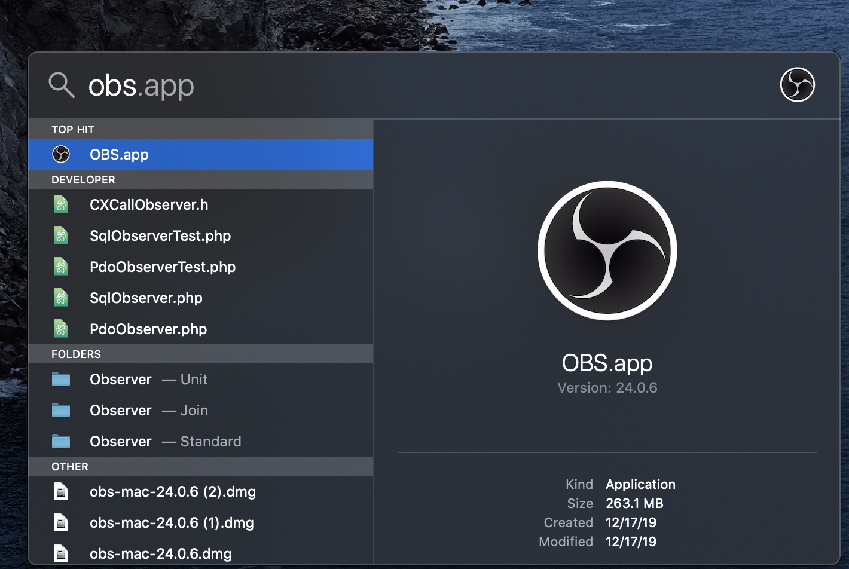The height and width of the screenshot is (569, 849).
Task: Click the OBS logo in the search bar
Action: coord(798,85)
